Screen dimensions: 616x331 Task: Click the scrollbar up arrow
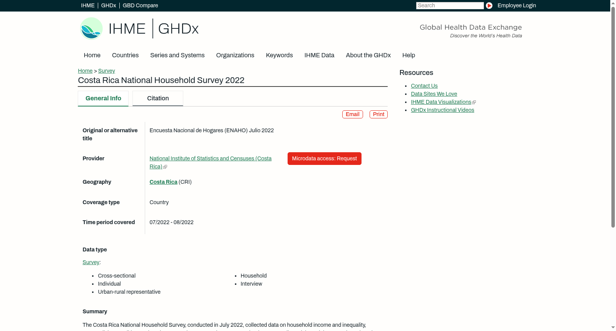coord(613,3)
